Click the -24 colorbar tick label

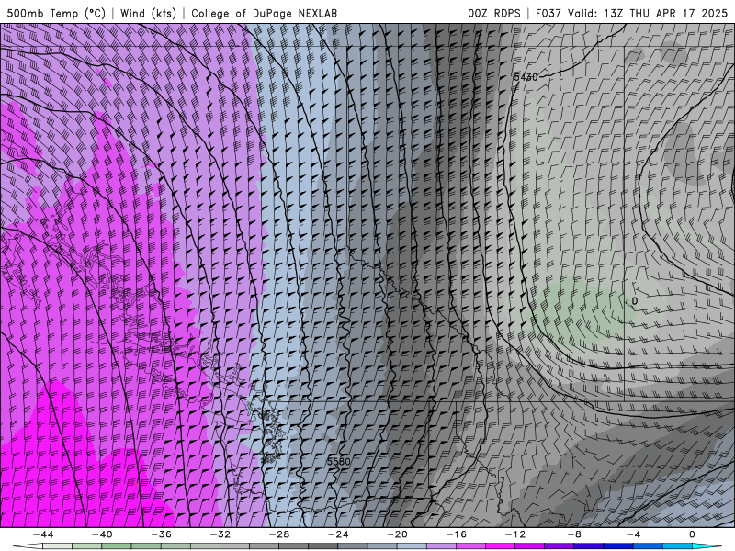tap(338, 534)
